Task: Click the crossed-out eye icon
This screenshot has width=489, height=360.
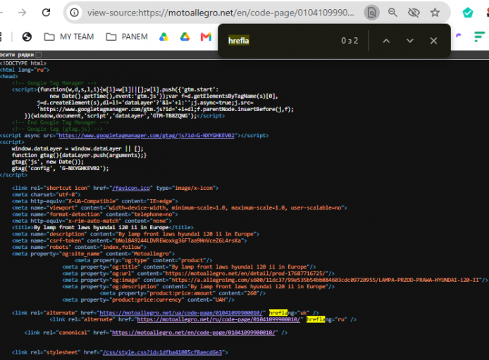Action: pyautogui.click(x=414, y=13)
